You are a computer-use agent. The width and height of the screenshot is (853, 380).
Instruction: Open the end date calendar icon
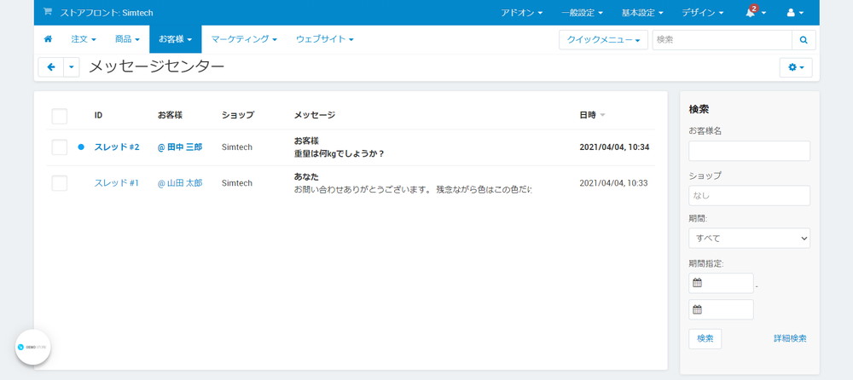[697, 309]
